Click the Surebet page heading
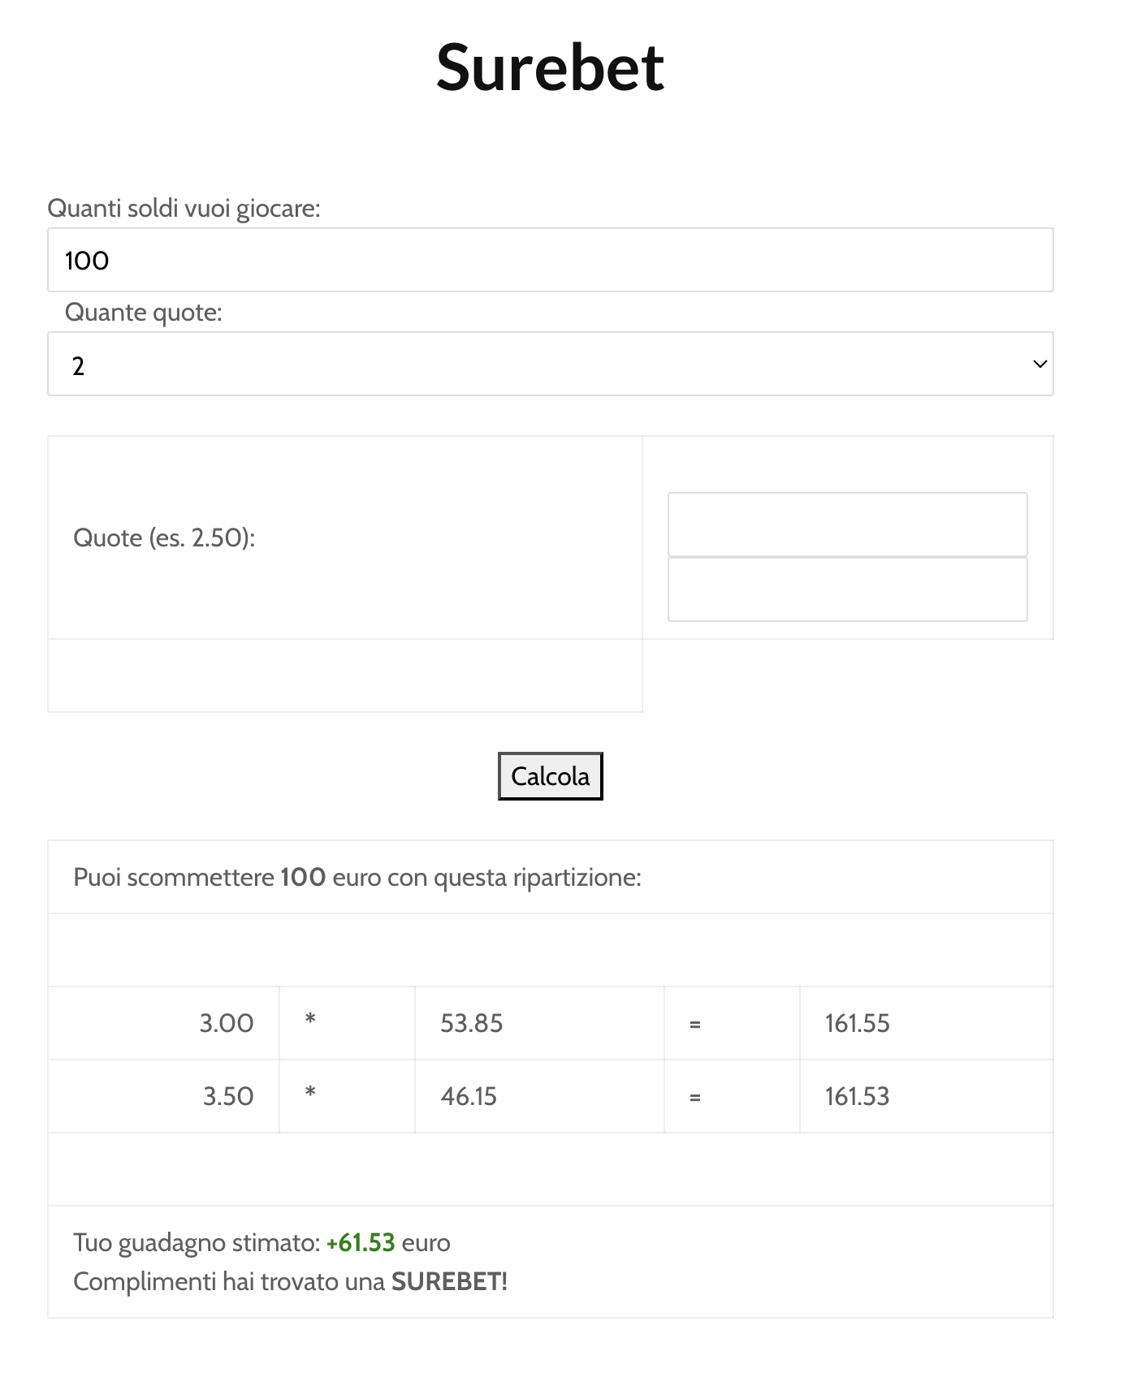 550,67
